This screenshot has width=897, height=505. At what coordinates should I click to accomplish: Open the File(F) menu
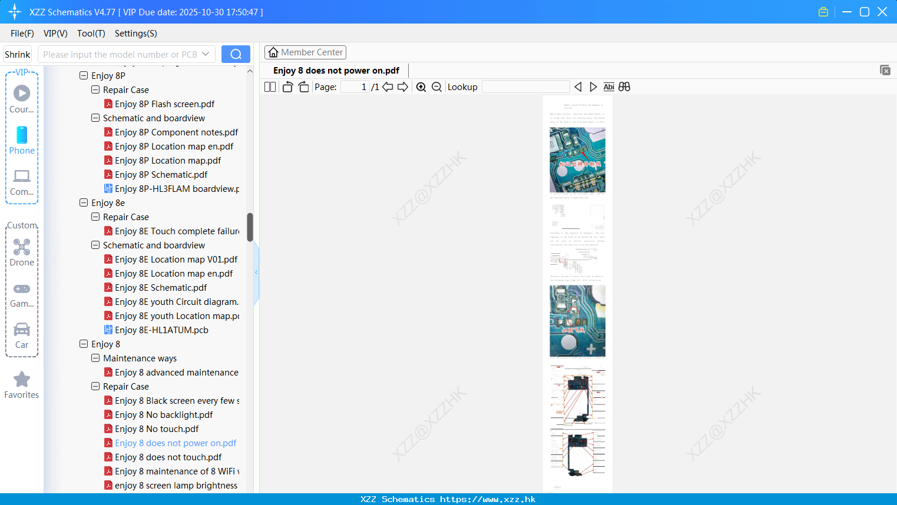tap(22, 34)
